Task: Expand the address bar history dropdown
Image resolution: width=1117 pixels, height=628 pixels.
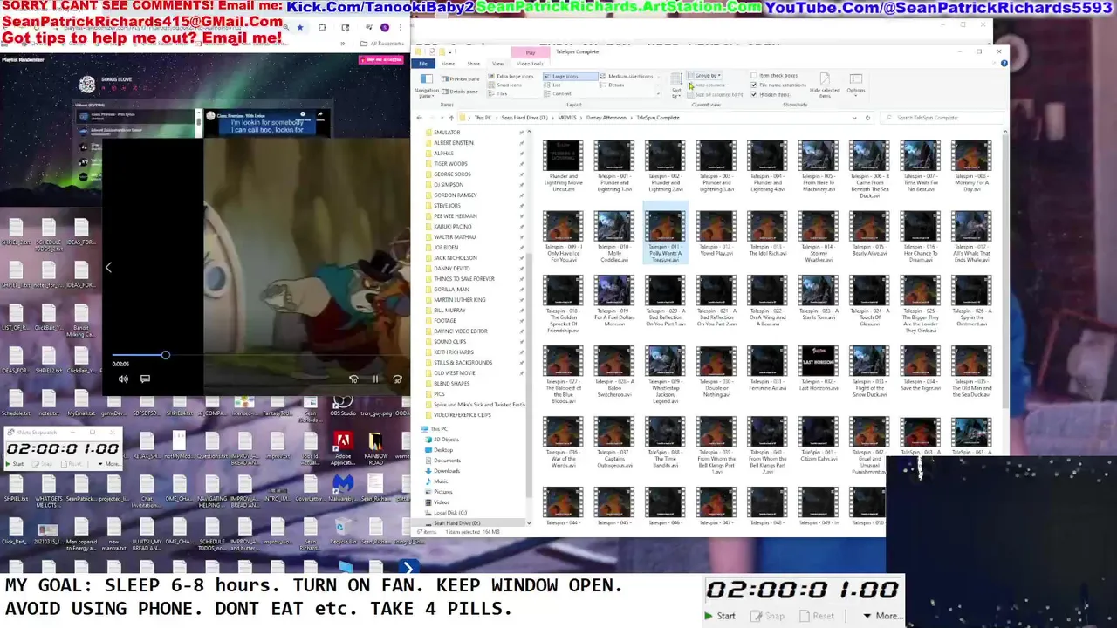Action: pyautogui.click(x=855, y=118)
